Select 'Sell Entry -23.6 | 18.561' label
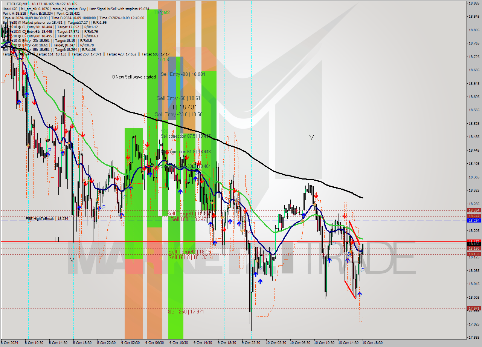 pyautogui.click(x=180, y=114)
